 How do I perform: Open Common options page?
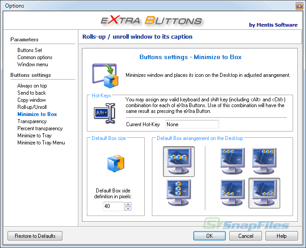[x=35, y=57]
